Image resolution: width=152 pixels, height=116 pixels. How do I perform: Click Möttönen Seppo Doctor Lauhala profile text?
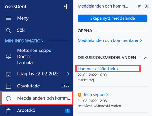pos(34,57)
